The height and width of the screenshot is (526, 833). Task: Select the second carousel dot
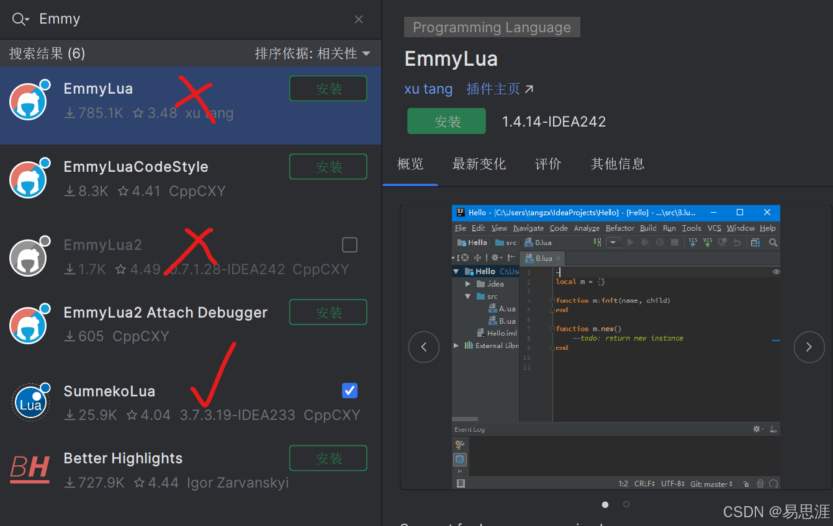tap(626, 505)
